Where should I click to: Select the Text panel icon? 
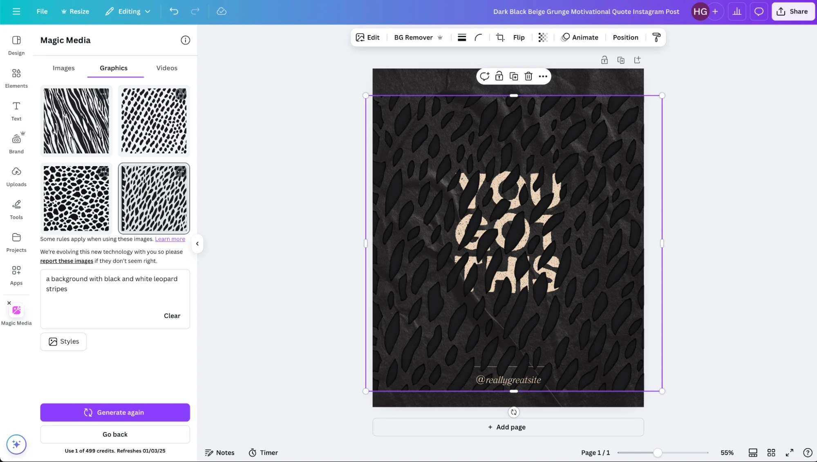click(16, 110)
